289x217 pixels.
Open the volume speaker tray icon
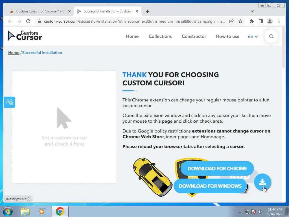click(x=260, y=212)
